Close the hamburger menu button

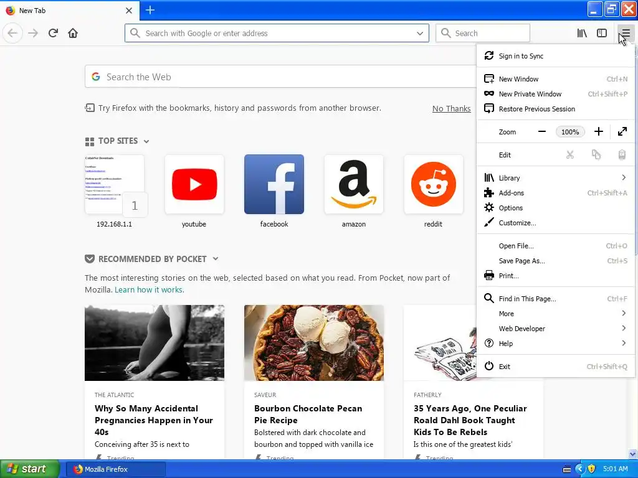pos(626,33)
